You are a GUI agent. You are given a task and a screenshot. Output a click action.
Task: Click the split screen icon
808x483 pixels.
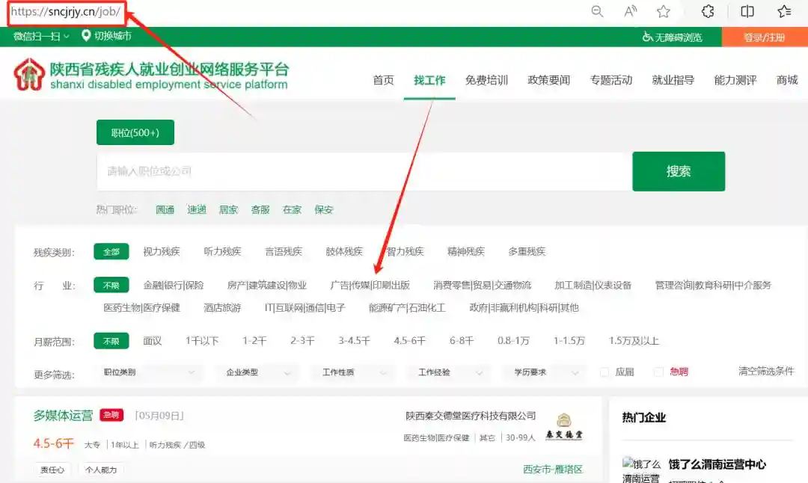click(x=747, y=11)
